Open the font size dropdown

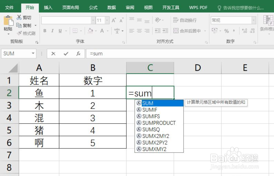pyautogui.click(x=107, y=20)
